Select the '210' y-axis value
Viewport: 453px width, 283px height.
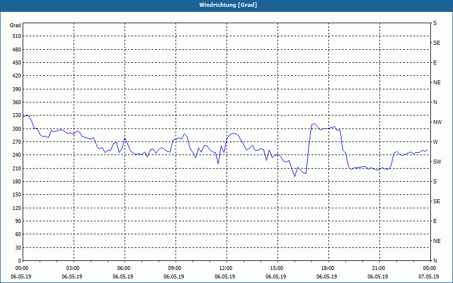[x=17, y=168]
